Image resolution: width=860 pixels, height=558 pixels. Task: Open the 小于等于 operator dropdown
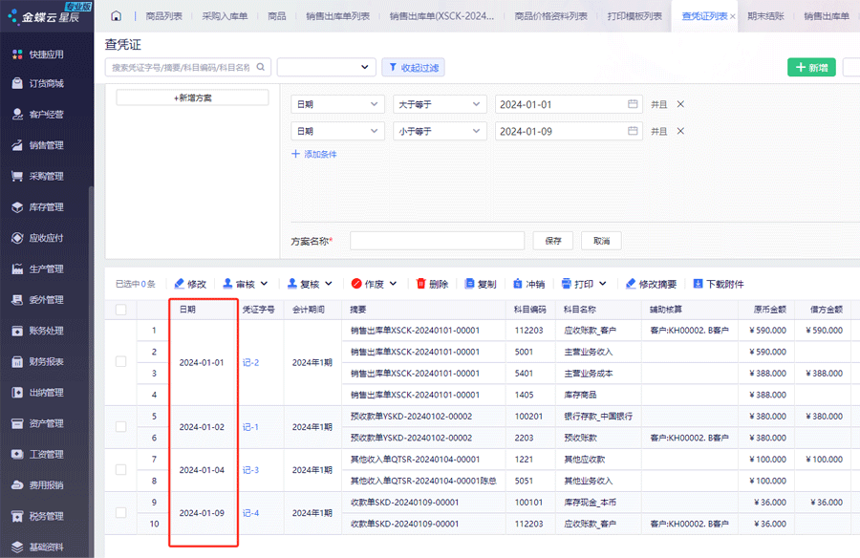440,131
